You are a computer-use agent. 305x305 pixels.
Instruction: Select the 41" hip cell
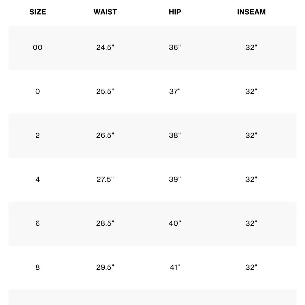pos(175,267)
